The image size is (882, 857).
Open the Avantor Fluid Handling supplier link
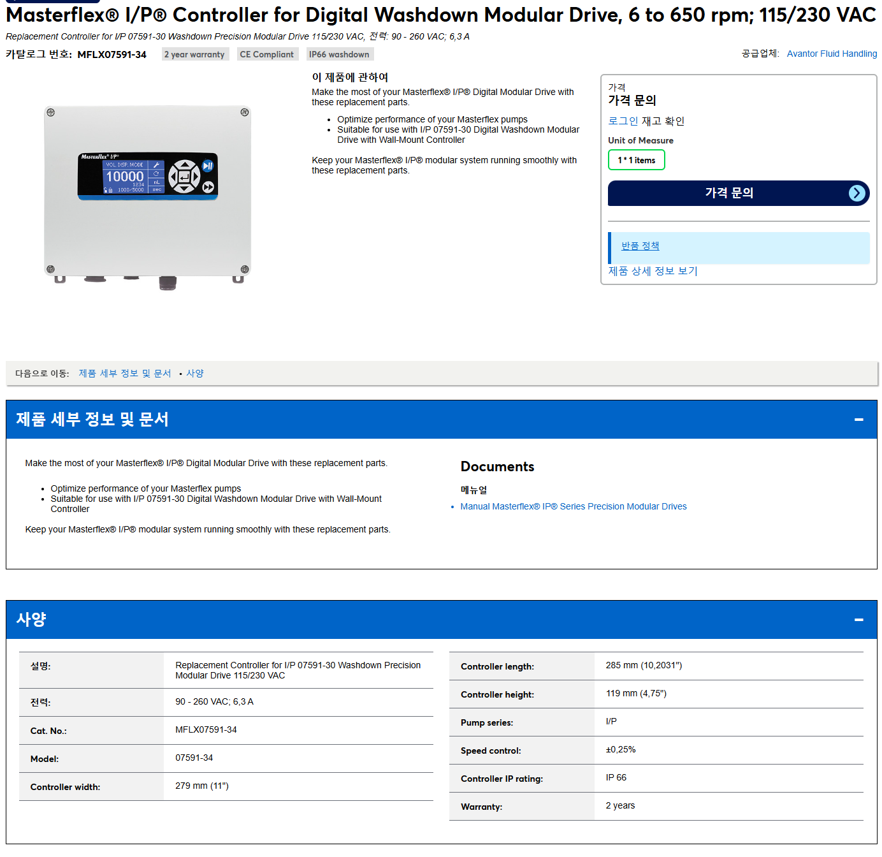coord(832,54)
